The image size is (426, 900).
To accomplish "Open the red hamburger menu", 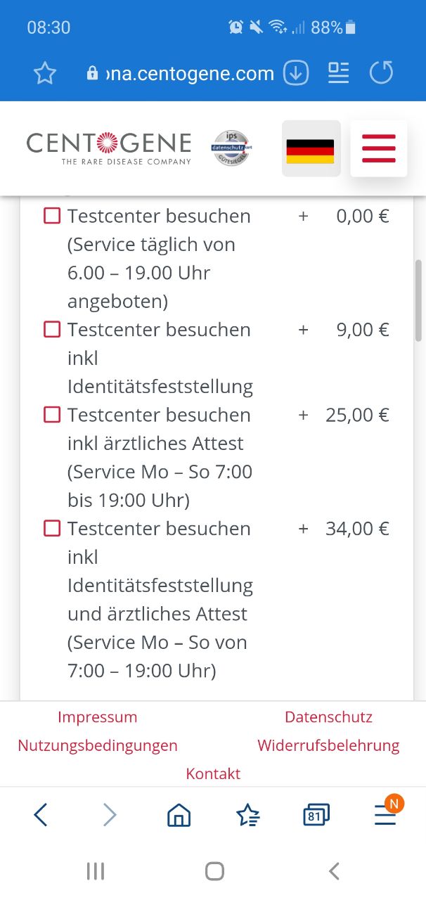I will pyautogui.click(x=379, y=148).
